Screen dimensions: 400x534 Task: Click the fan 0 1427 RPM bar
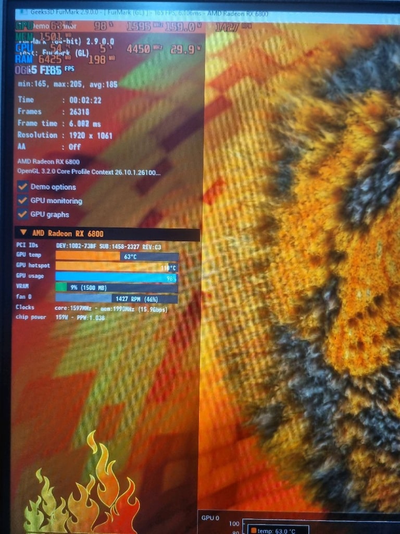click(117, 299)
